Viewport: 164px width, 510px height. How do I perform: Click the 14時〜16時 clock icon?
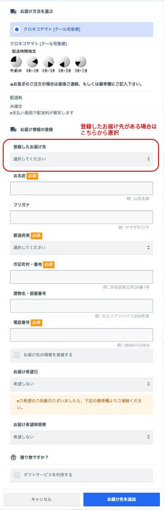[32, 61]
